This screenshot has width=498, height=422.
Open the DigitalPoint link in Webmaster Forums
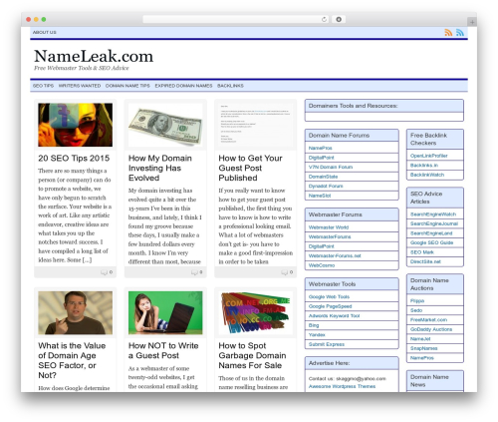tap(322, 246)
